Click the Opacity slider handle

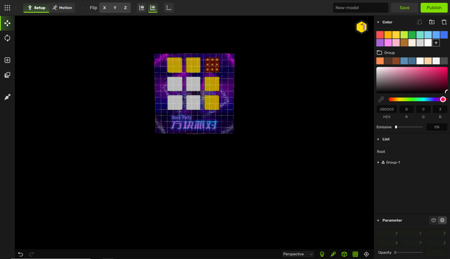tap(395, 252)
